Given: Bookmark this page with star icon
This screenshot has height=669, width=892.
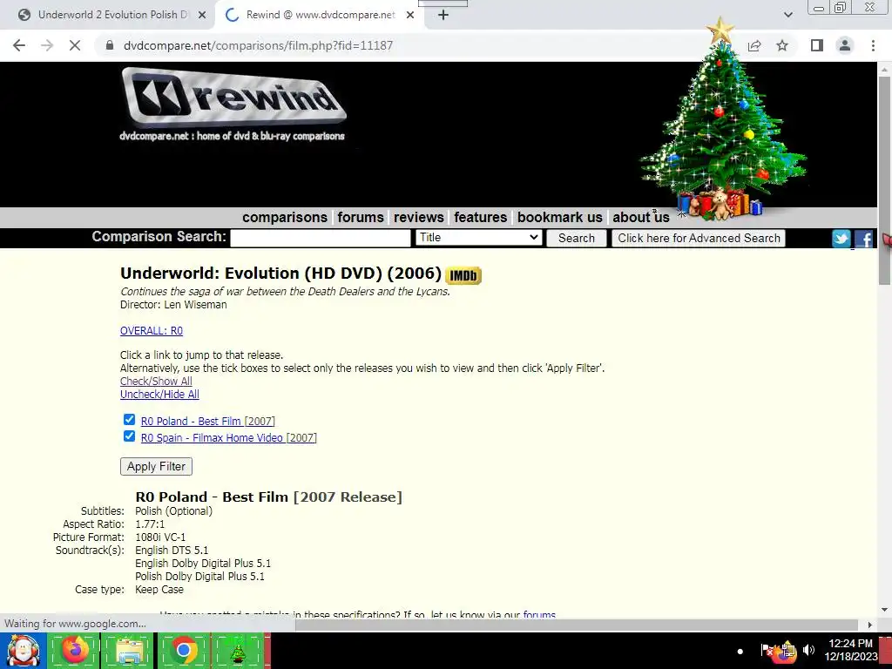Looking at the screenshot, I should tap(782, 45).
